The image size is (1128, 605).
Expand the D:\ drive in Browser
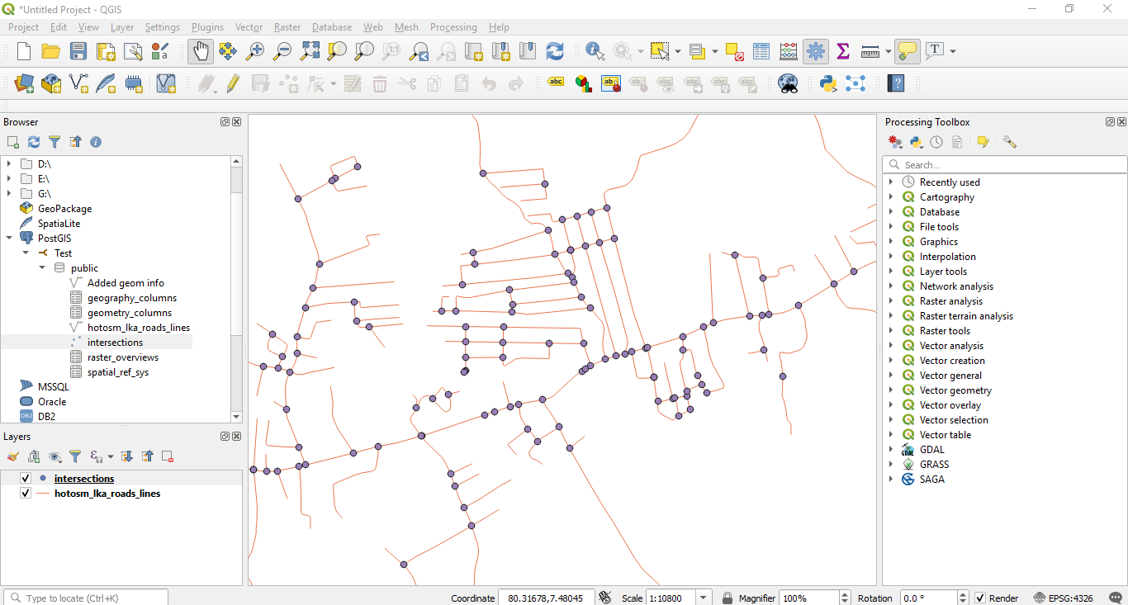[9, 164]
